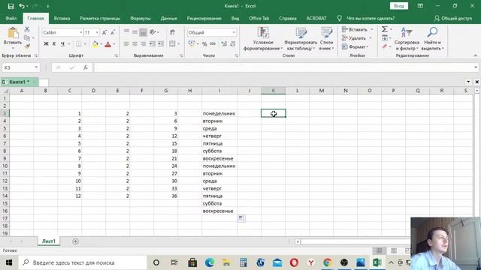The height and width of the screenshot is (270, 481).
Task: Click the Clear eraser icon
Action: tap(385, 46)
